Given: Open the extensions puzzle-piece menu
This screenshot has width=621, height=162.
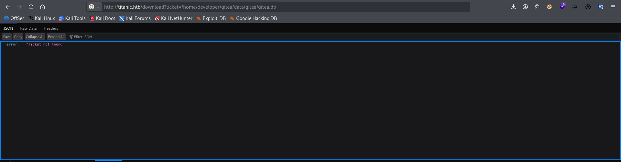Looking at the screenshot, I should pyautogui.click(x=537, y=7).
